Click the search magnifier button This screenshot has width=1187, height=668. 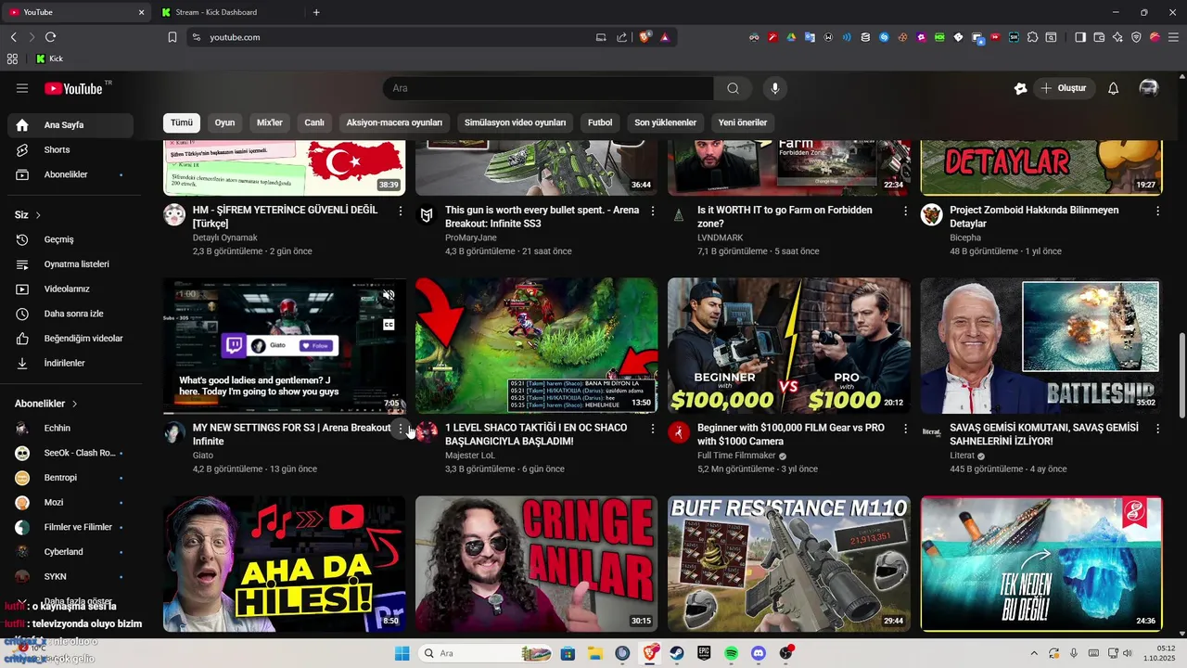(733, 88)
